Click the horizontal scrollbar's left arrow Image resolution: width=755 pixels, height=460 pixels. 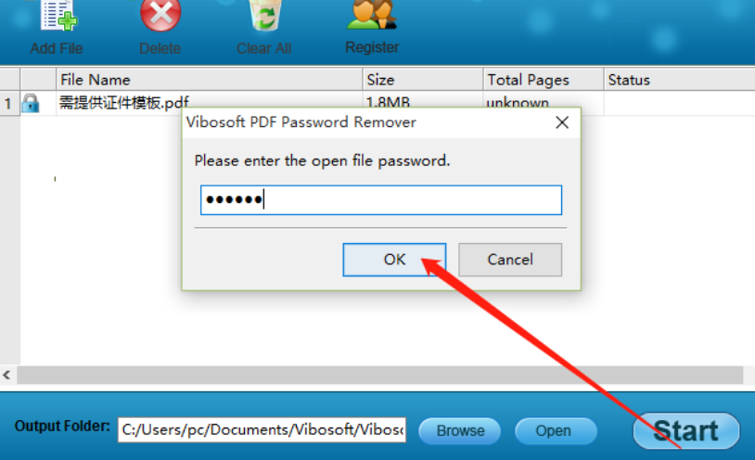(x=7, y=375)
